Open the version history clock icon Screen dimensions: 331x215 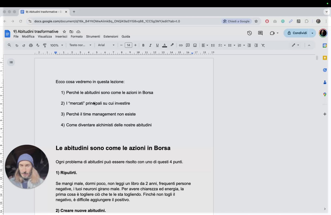pos(249,33)
